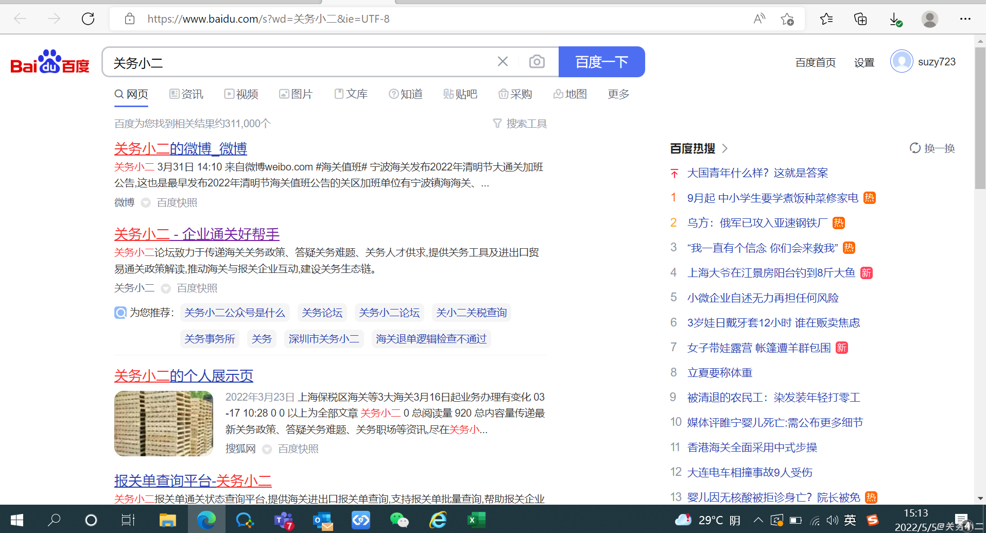The width and height of the screenshot is (986, 533).
Task: Open the browser profile avatar
Action: coord(929,19)
